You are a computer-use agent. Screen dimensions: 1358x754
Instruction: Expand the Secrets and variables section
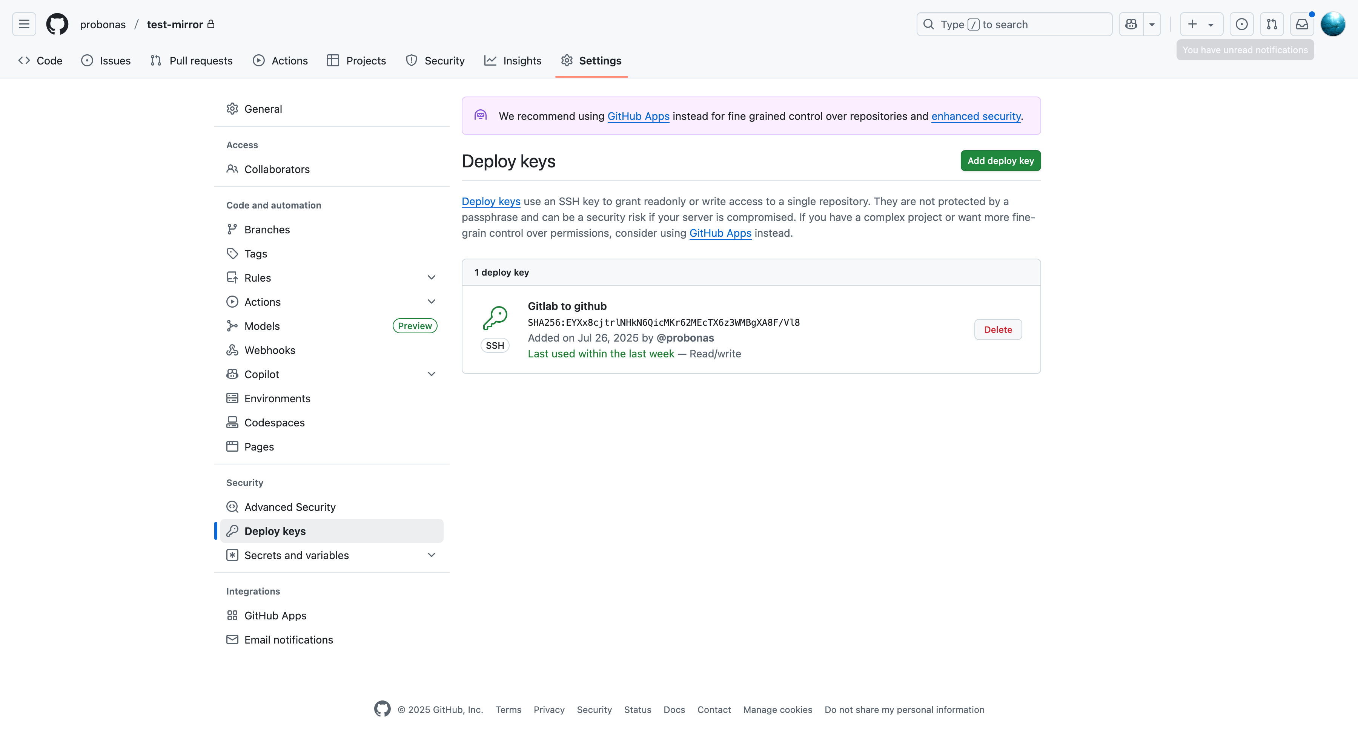pyautogui.click(x=432, y=555)
